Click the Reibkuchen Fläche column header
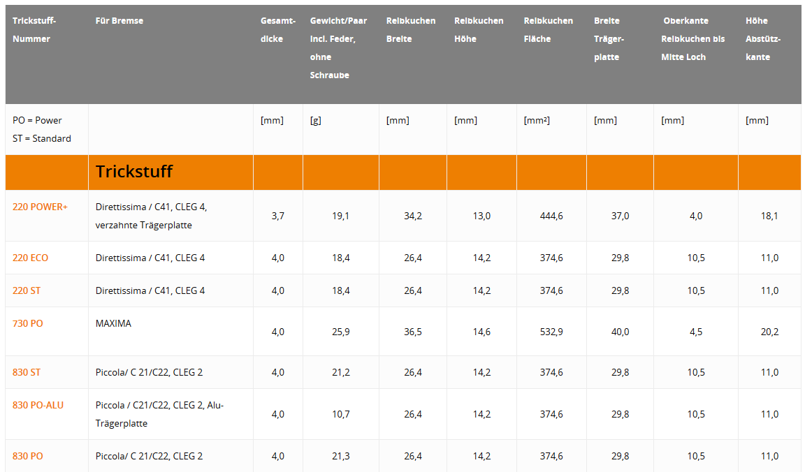The image size is (805, 472). pos(548,30)
